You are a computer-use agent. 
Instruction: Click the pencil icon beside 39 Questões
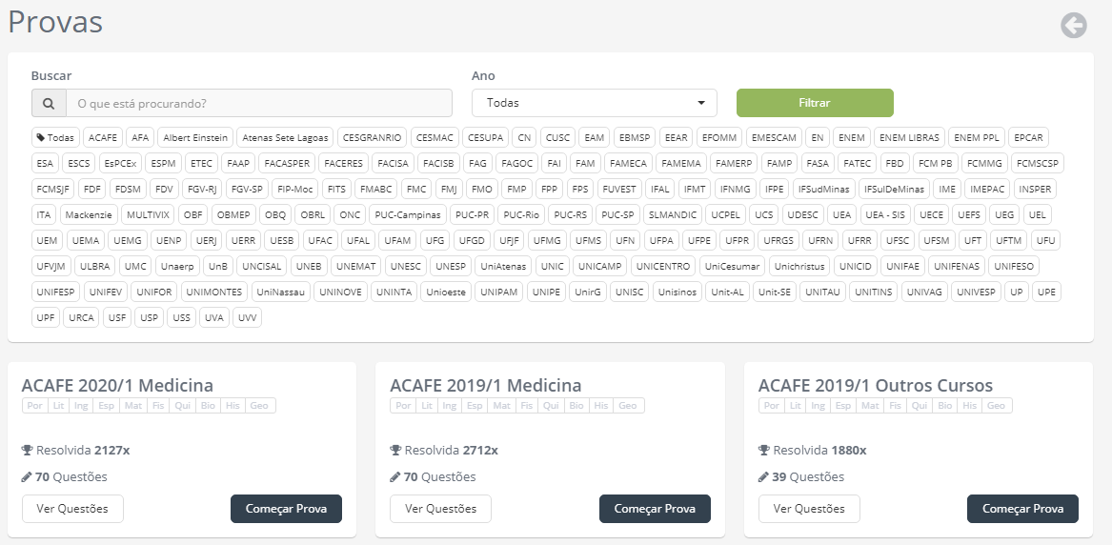[764, 477]
